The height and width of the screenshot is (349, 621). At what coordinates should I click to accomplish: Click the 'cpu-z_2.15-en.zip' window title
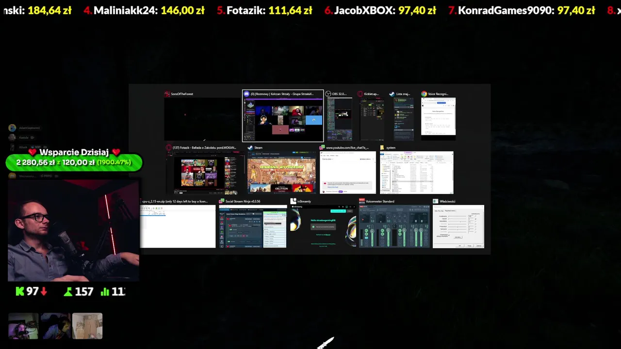click(x=175, y=201)
